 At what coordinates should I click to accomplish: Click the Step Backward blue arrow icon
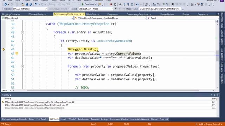pos(137,5)
